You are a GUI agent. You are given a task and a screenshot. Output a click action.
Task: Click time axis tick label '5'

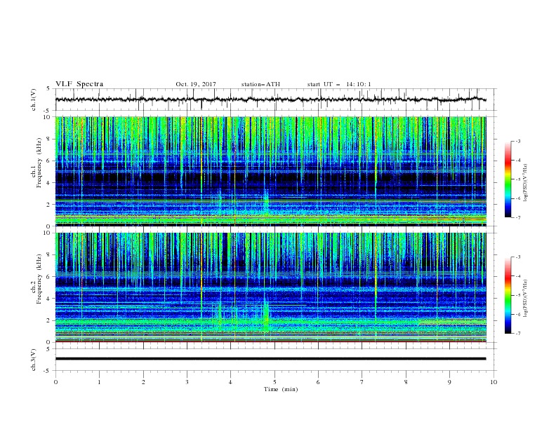point(274,382)
